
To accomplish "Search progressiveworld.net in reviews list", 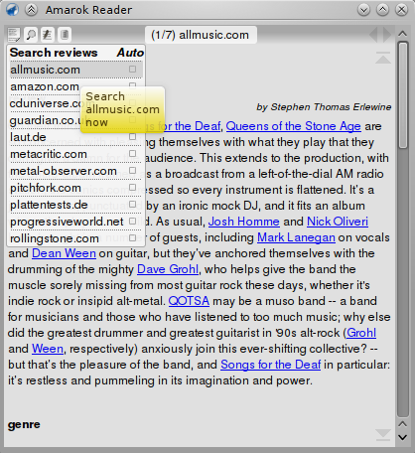I will point(67,222).
